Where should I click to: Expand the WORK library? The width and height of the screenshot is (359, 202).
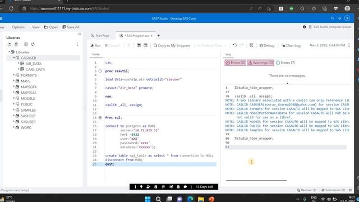tap(13, 127)
